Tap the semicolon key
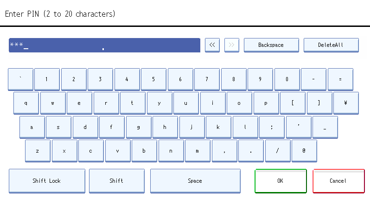Viewport: 370px width, 205px height. pos(272,127)
